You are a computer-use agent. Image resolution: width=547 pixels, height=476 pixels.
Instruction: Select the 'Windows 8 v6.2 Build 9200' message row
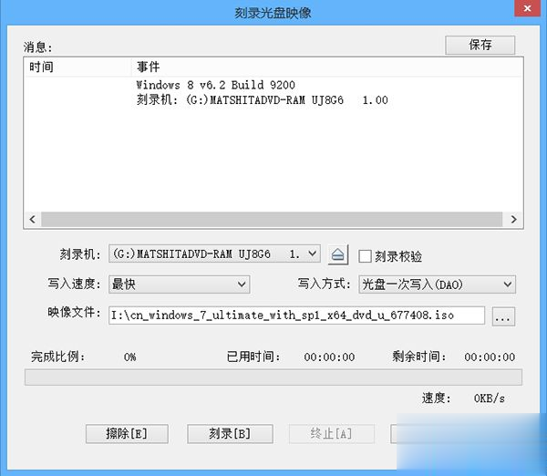tap(215, 85)
